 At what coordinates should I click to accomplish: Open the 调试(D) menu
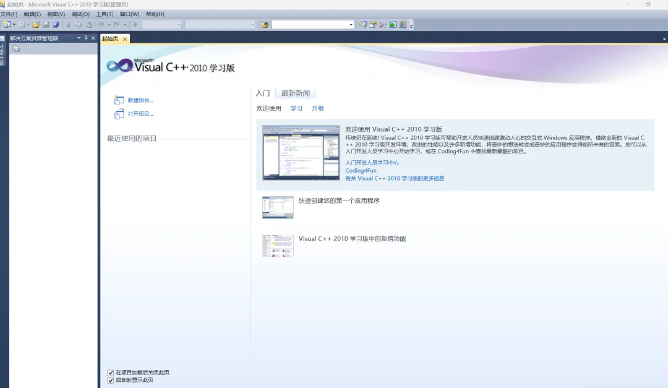(80, 14)
